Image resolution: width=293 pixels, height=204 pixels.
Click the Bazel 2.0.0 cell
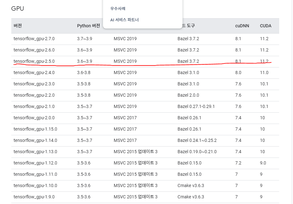188,95
